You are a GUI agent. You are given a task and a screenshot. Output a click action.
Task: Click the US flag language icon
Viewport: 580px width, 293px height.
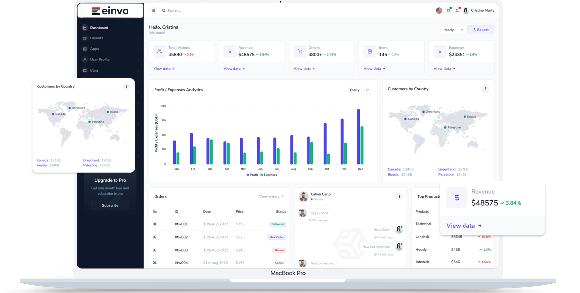439,10
